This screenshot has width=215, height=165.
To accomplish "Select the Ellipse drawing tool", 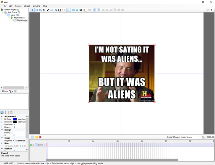I will click(x=40, y=10).
